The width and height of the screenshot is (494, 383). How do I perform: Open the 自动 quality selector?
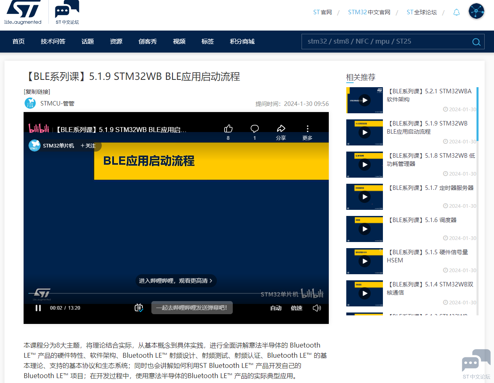276,308
